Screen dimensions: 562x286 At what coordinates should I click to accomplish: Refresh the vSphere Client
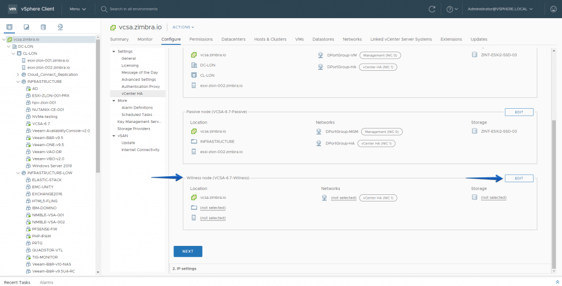432,9
